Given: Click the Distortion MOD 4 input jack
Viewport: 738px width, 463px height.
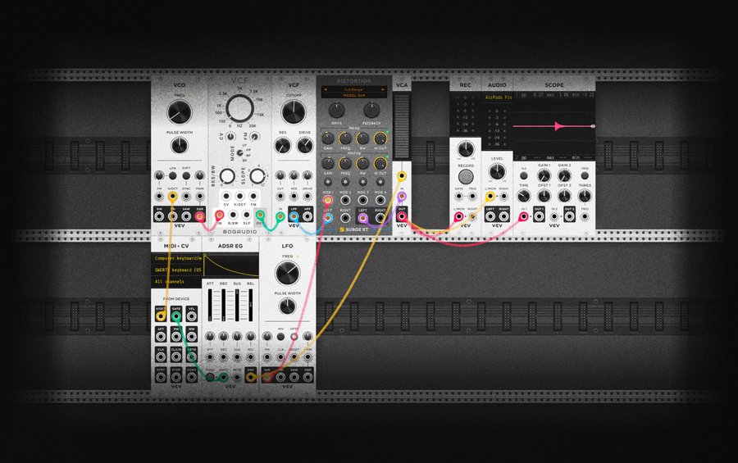Looking at the screenshot, I should 380,201.
